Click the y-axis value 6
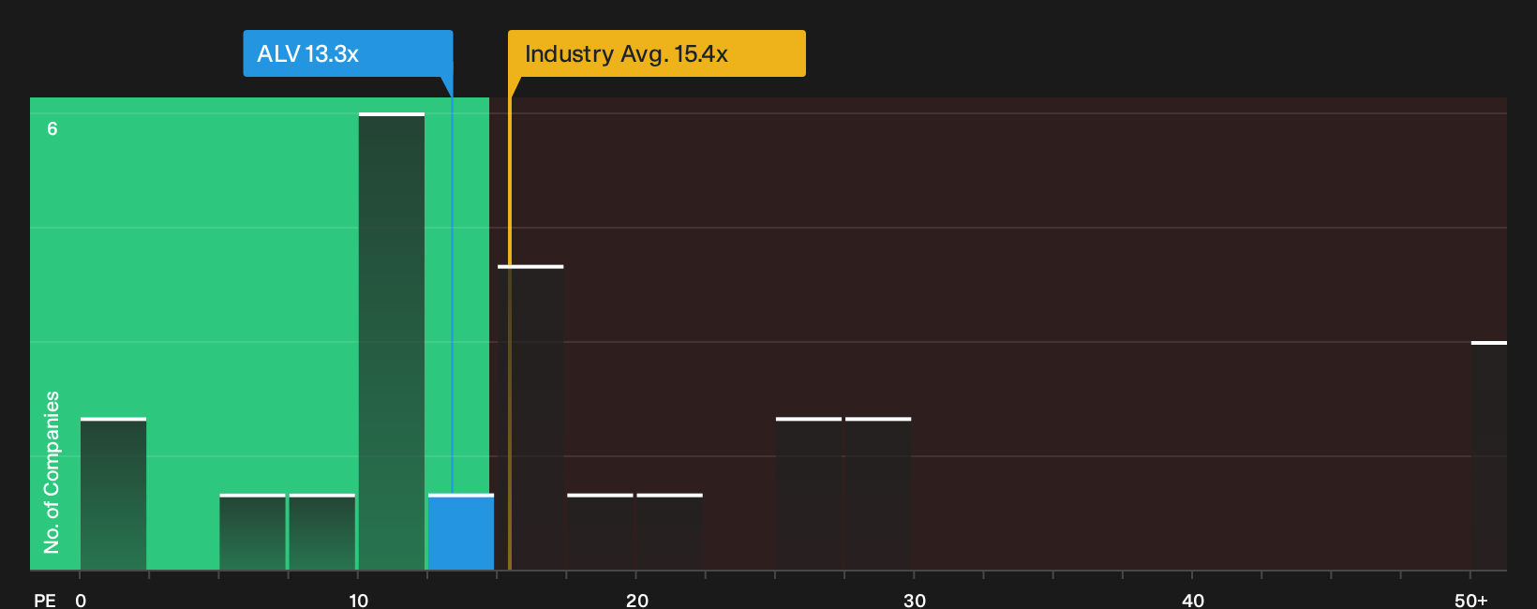 click(52, 128)
